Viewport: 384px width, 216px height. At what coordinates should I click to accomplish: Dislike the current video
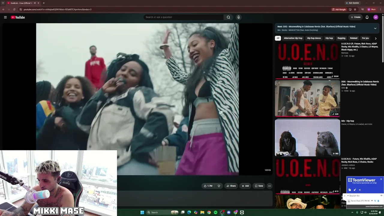[x=219, y=186]
